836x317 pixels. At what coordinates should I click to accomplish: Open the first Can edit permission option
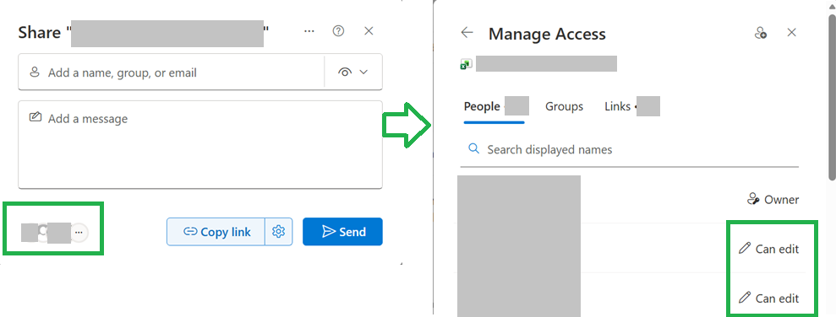pyautogui.click(x=769, y=249)
